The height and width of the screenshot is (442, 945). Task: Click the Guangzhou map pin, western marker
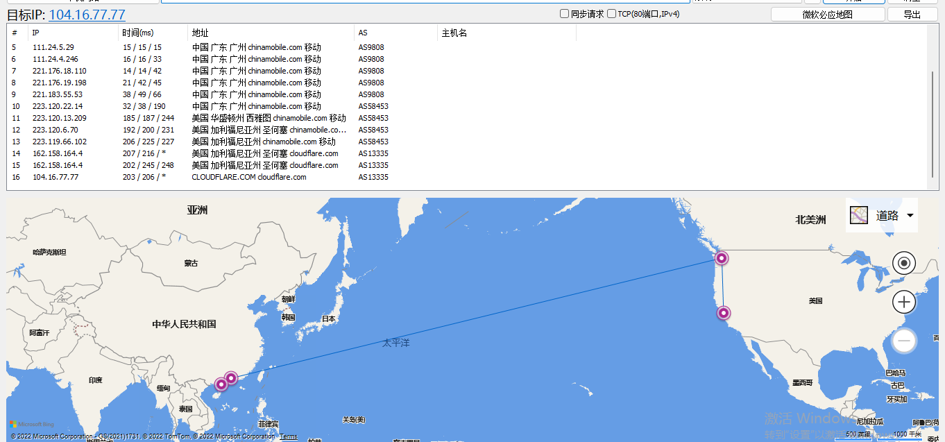pos(221,384)
